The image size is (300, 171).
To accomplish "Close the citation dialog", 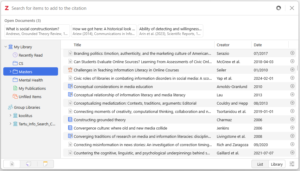I will [x=292, y=8].
